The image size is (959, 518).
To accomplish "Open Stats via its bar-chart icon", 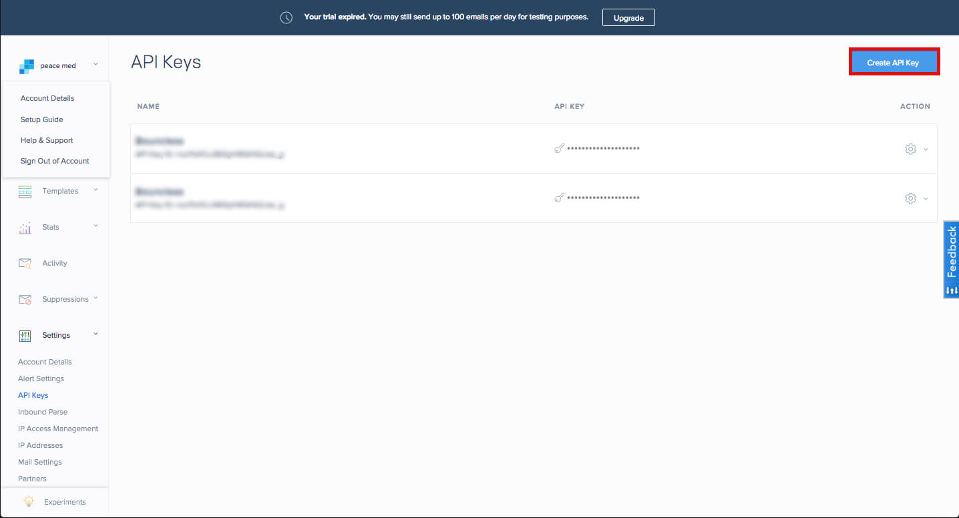I will click(25, 227).
